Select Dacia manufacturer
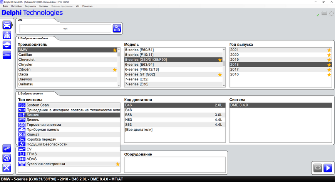335x182 pixels. click(67, 75)
